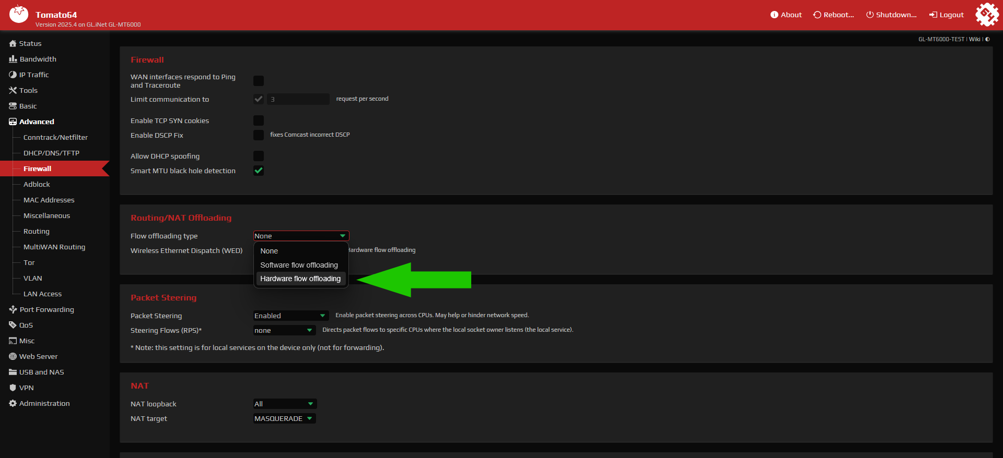Click the Tomato64 logo icon
Viewport: 1003px width, 458px height.
click(19, 14)
